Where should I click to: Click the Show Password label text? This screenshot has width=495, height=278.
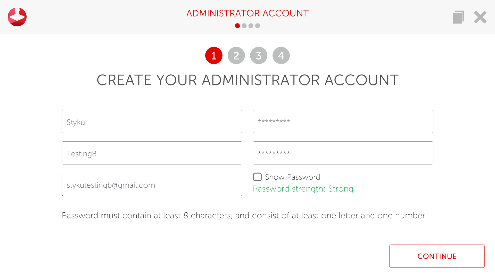[292, 177]
